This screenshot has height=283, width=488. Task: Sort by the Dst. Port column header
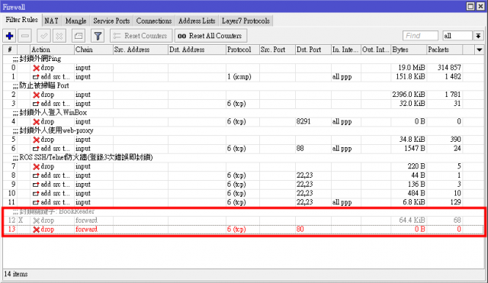pyautogui.click(x=313, y=50)
